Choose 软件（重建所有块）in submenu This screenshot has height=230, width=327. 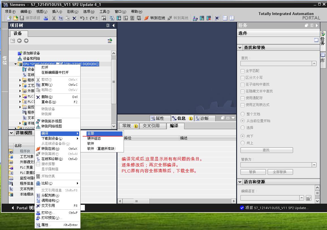click(102, 148)
